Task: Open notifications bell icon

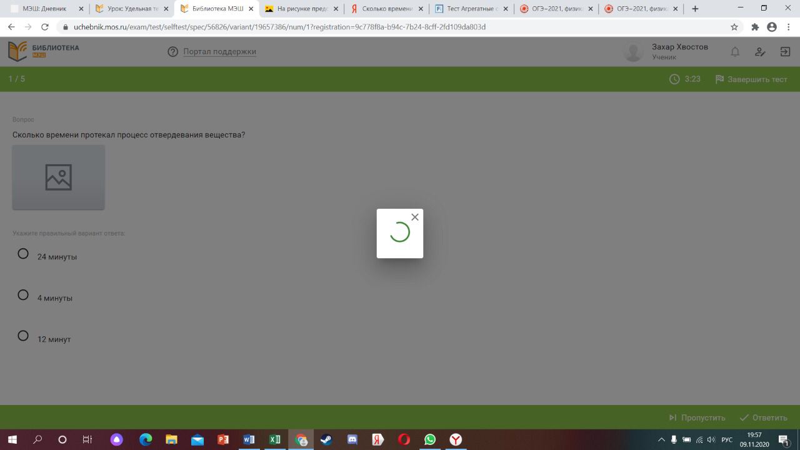Action: click(735, 52)
